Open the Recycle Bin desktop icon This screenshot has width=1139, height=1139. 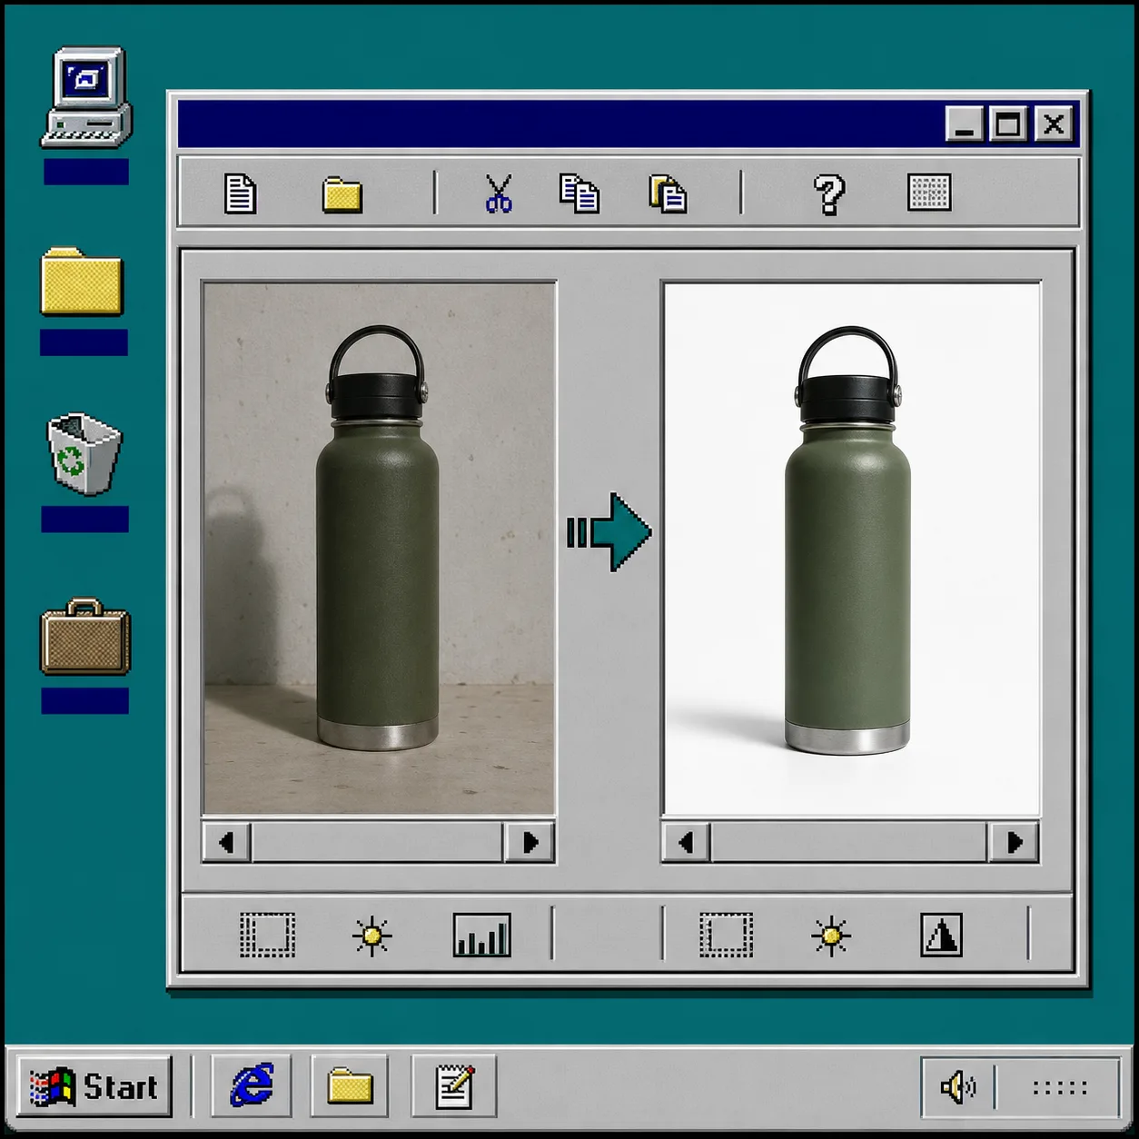click(84, 453)
